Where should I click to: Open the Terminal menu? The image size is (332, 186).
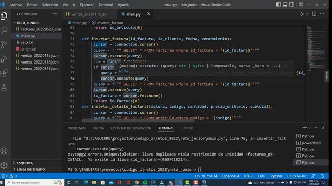105,5
